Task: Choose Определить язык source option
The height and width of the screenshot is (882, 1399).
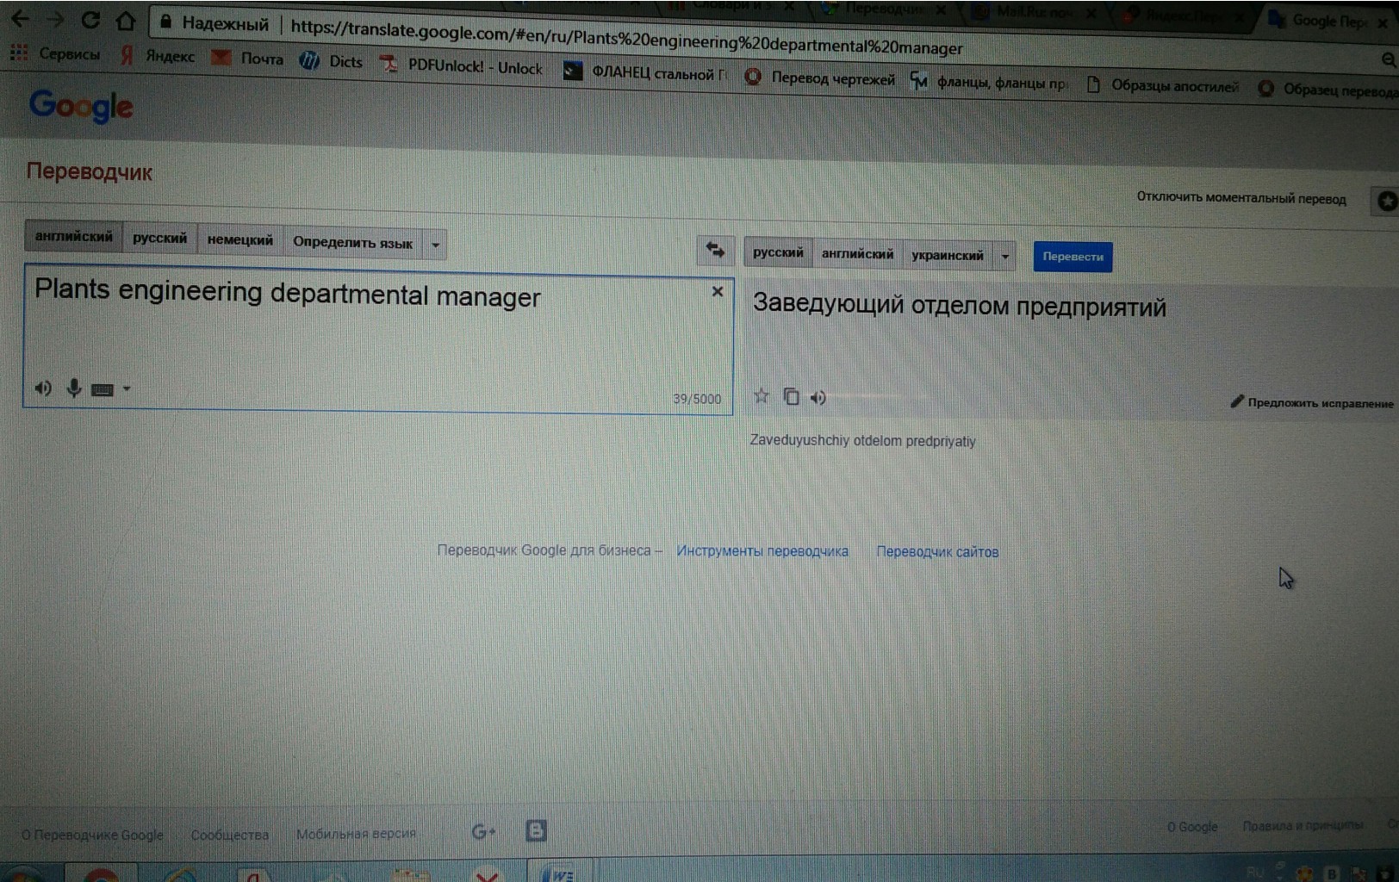Action: (352, 242)
